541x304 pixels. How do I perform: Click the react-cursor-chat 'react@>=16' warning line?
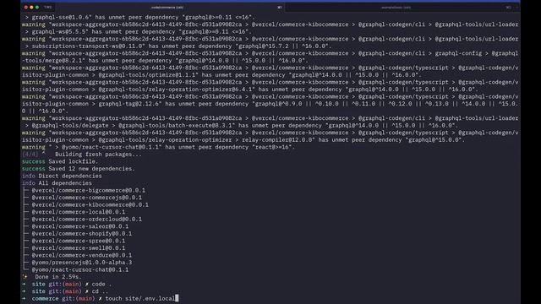coord(159,147)
